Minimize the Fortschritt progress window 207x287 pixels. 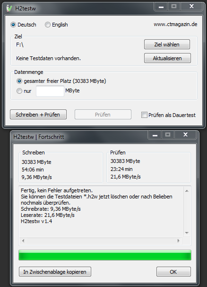(155, 135)
